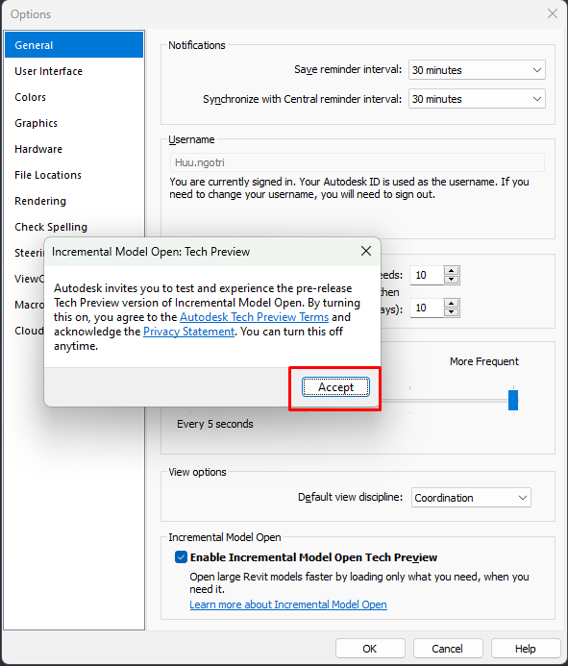Open the Privacy Statement link

tap(188, 332)
